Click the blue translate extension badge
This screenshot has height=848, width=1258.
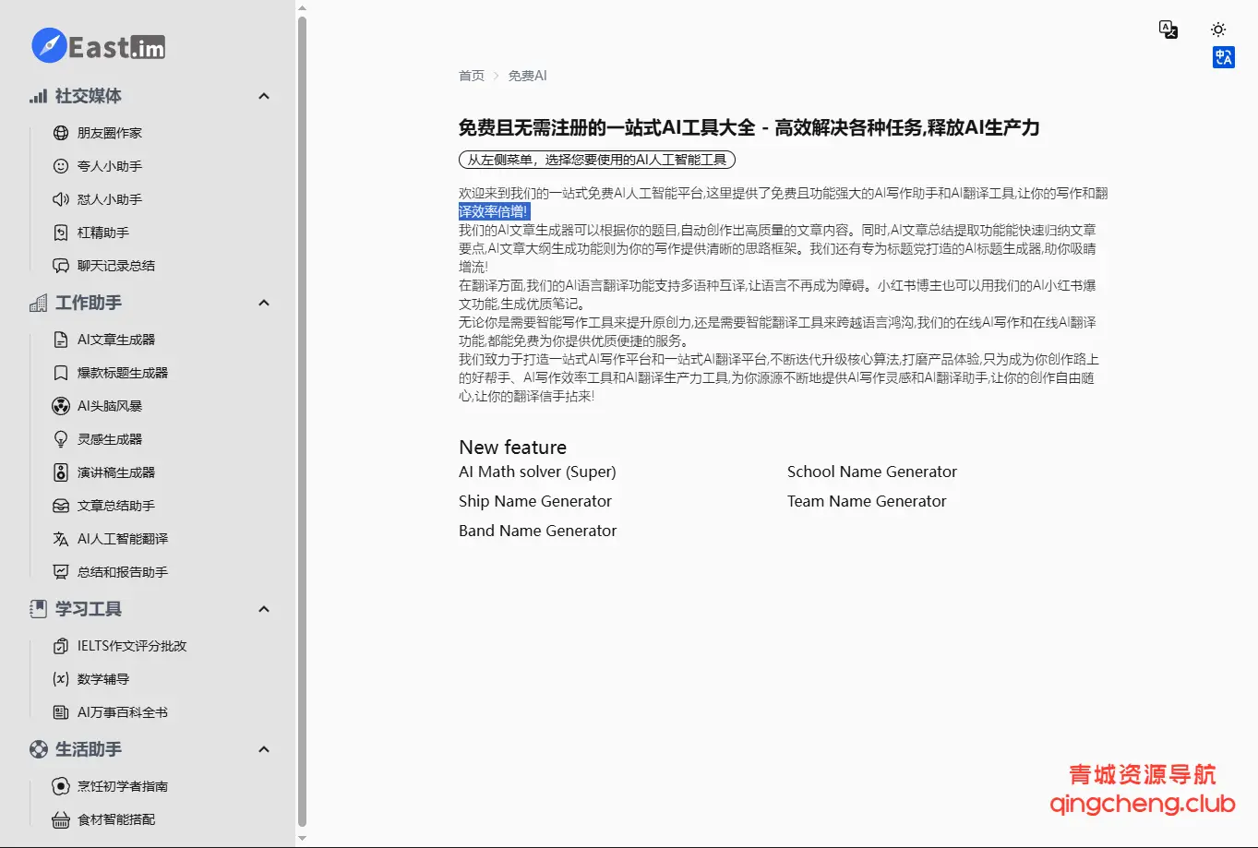[1224, 57]
